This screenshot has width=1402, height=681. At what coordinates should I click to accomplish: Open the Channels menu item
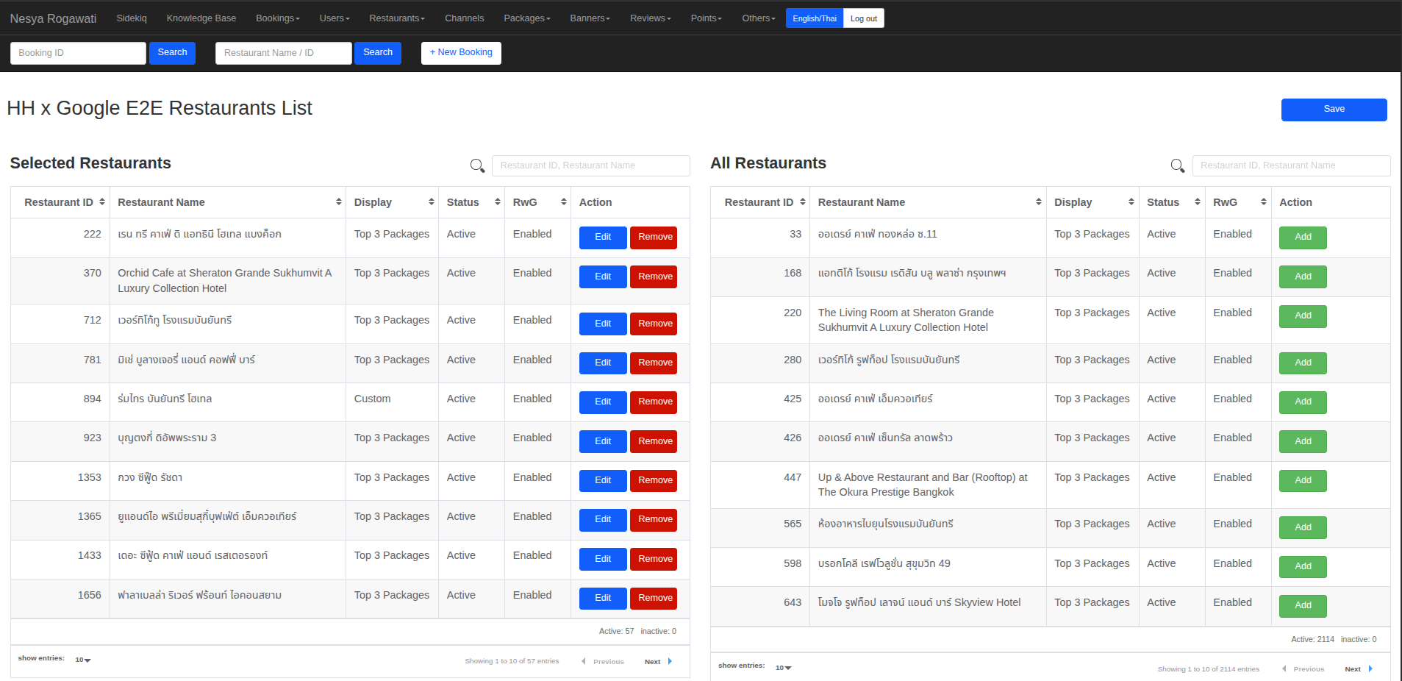[x=464, y=18]
